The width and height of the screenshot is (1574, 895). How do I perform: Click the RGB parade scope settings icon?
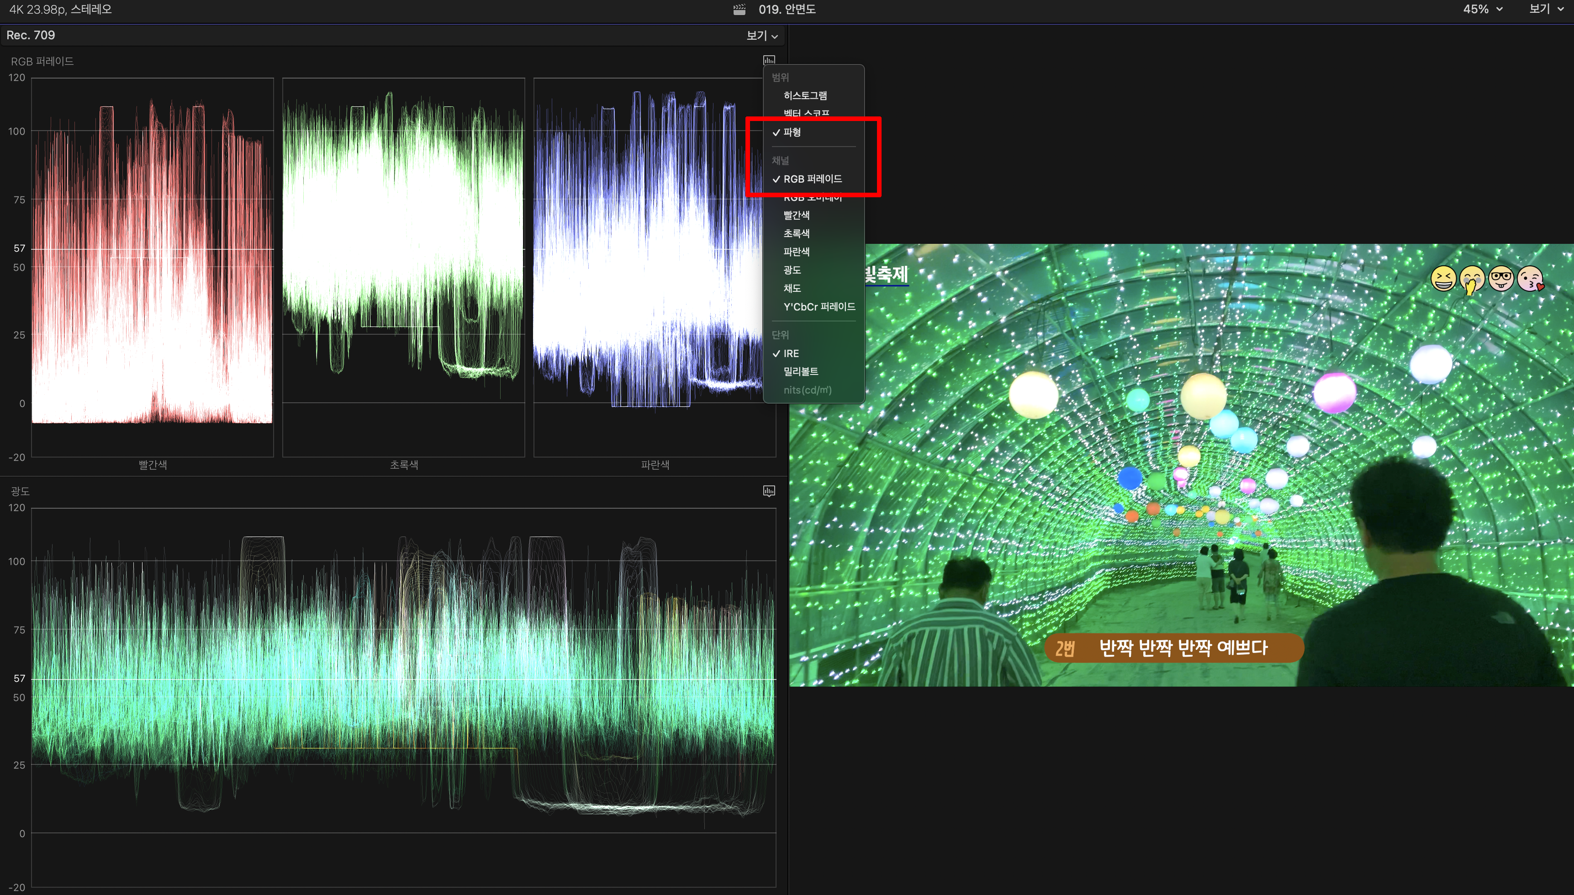pos(769,60)
